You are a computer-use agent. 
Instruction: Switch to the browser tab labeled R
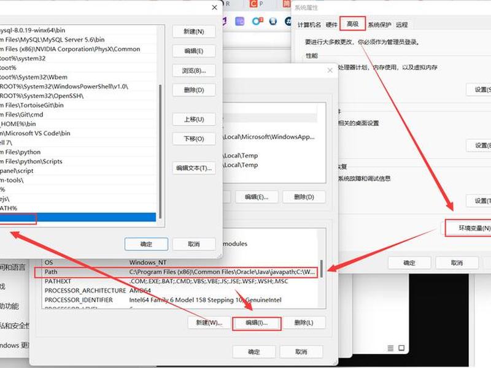tap(228, 4)
